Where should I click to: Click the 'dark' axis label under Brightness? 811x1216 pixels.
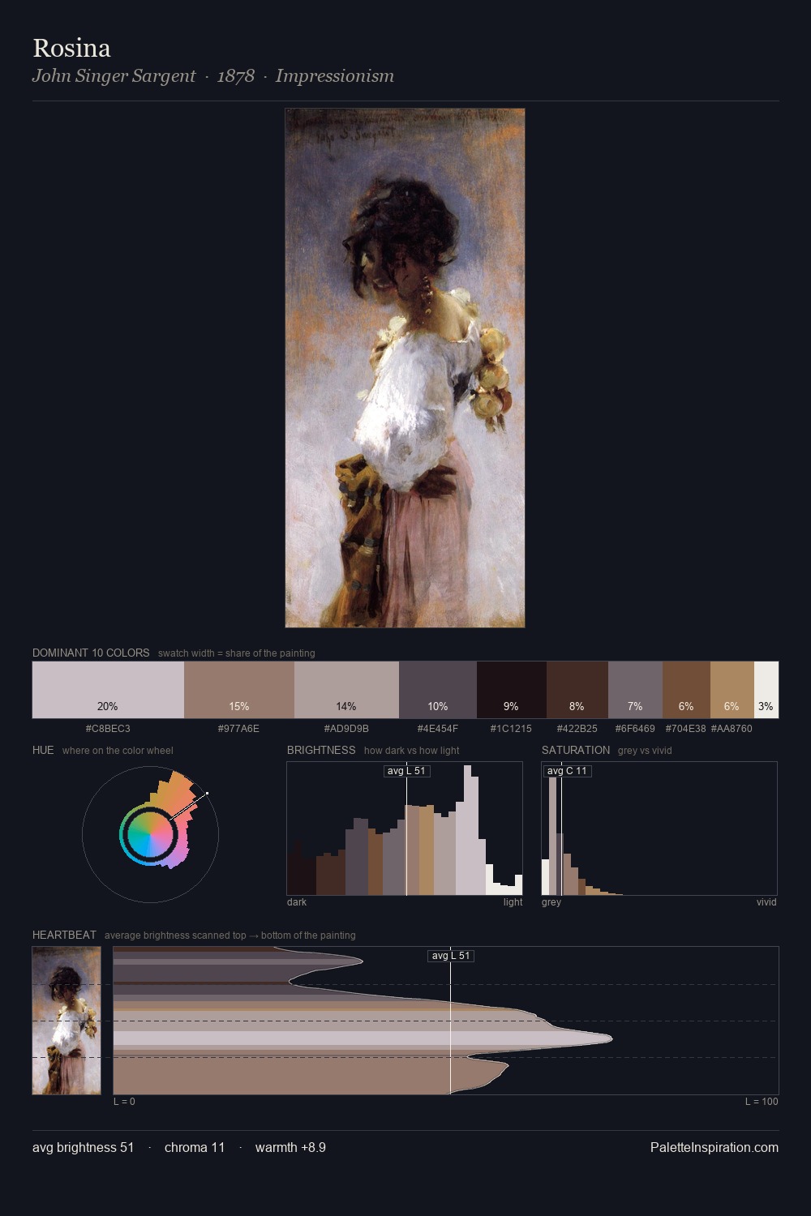click(297, 902)
